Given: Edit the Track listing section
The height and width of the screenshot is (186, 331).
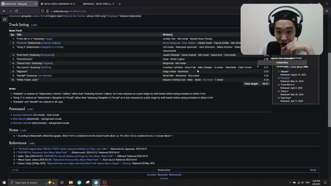Looking at the screenshot, I should tap(34, 25).
